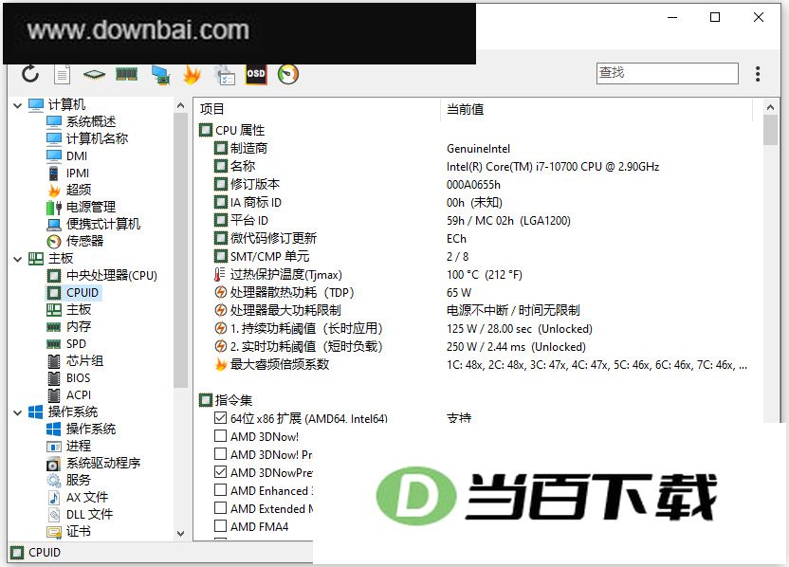Toggle the AMD Enhanced checkbox
The width and height of the screenshot is (789, 567).
tap(220, 490)
